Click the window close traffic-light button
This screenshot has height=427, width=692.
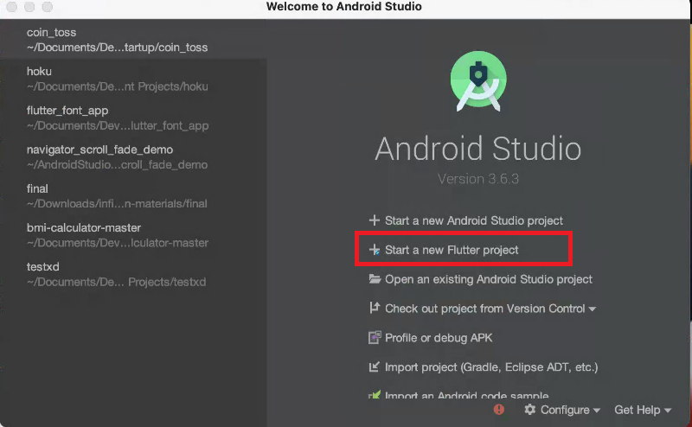(x=12, y=7)
